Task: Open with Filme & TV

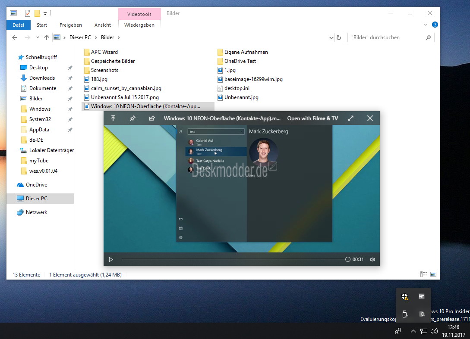Action: [x=312, y=118]
